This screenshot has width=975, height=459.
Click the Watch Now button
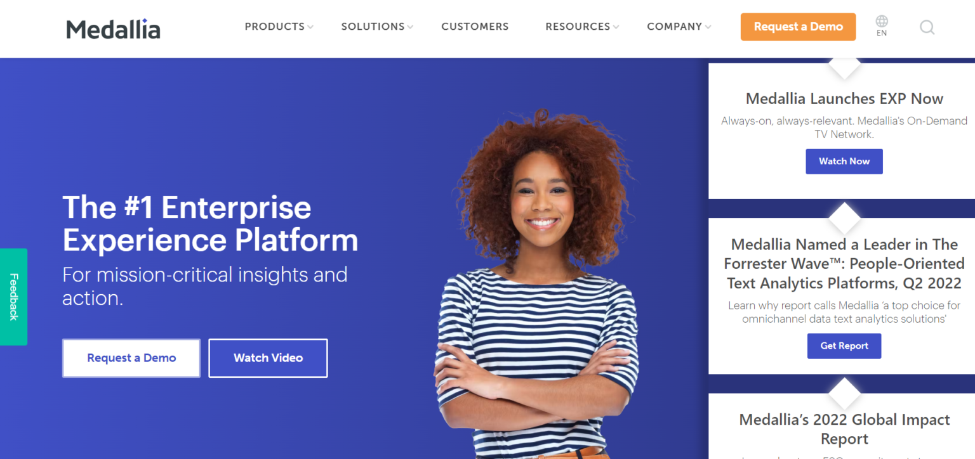pyautogui.click(x=844, y=162)
